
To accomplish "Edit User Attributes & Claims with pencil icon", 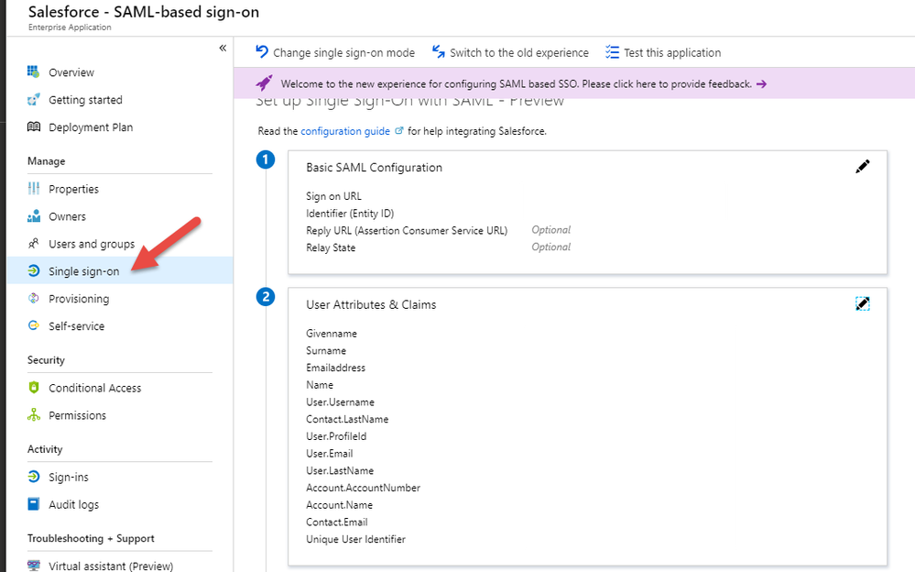I will (x=862, y=303).
